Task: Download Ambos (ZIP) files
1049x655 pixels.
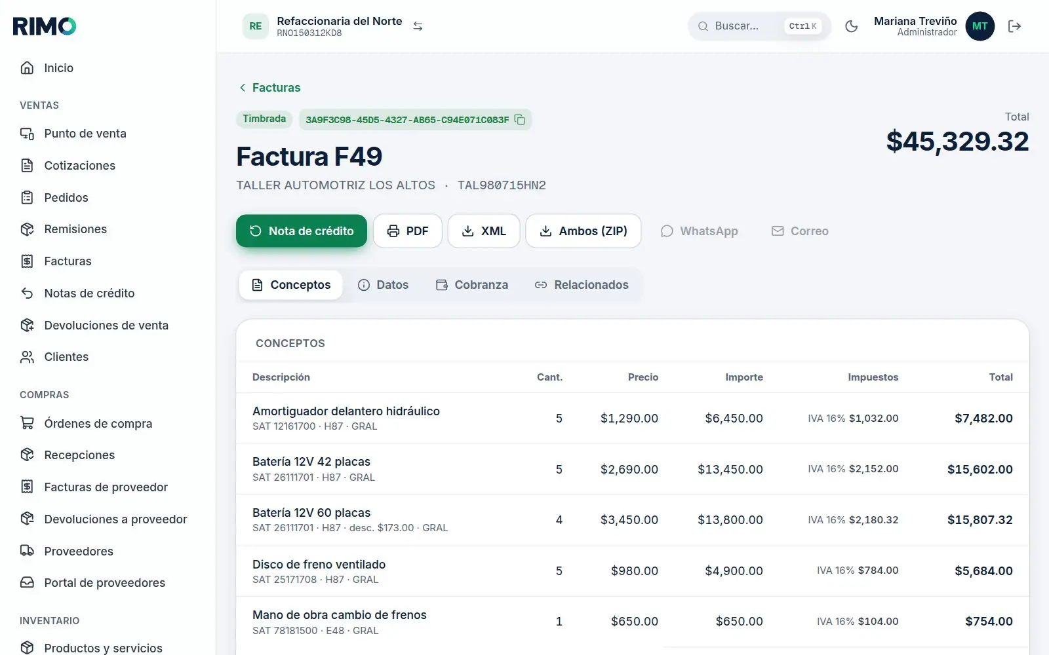Action: [584, 231]
